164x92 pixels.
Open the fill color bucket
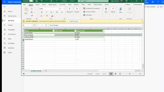click(47, 16)
